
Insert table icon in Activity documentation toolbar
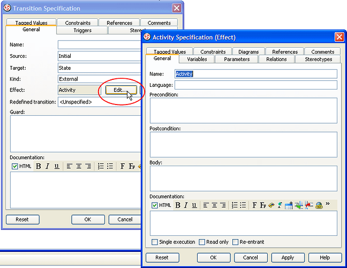[x=289, y=205]
